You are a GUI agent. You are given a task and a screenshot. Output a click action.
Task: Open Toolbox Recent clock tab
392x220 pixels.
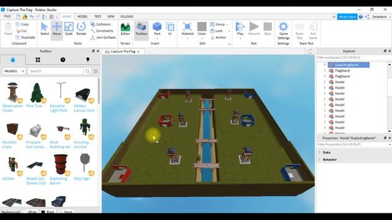pos(62,60)
